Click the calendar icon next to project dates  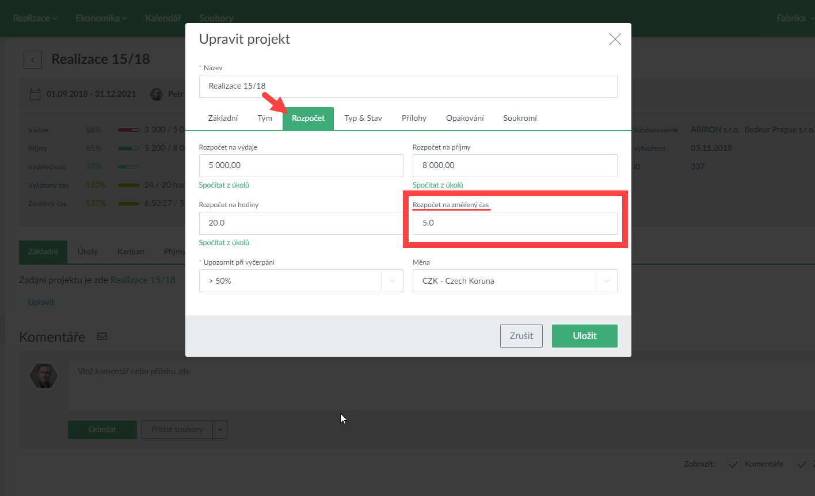pos(35,94)
